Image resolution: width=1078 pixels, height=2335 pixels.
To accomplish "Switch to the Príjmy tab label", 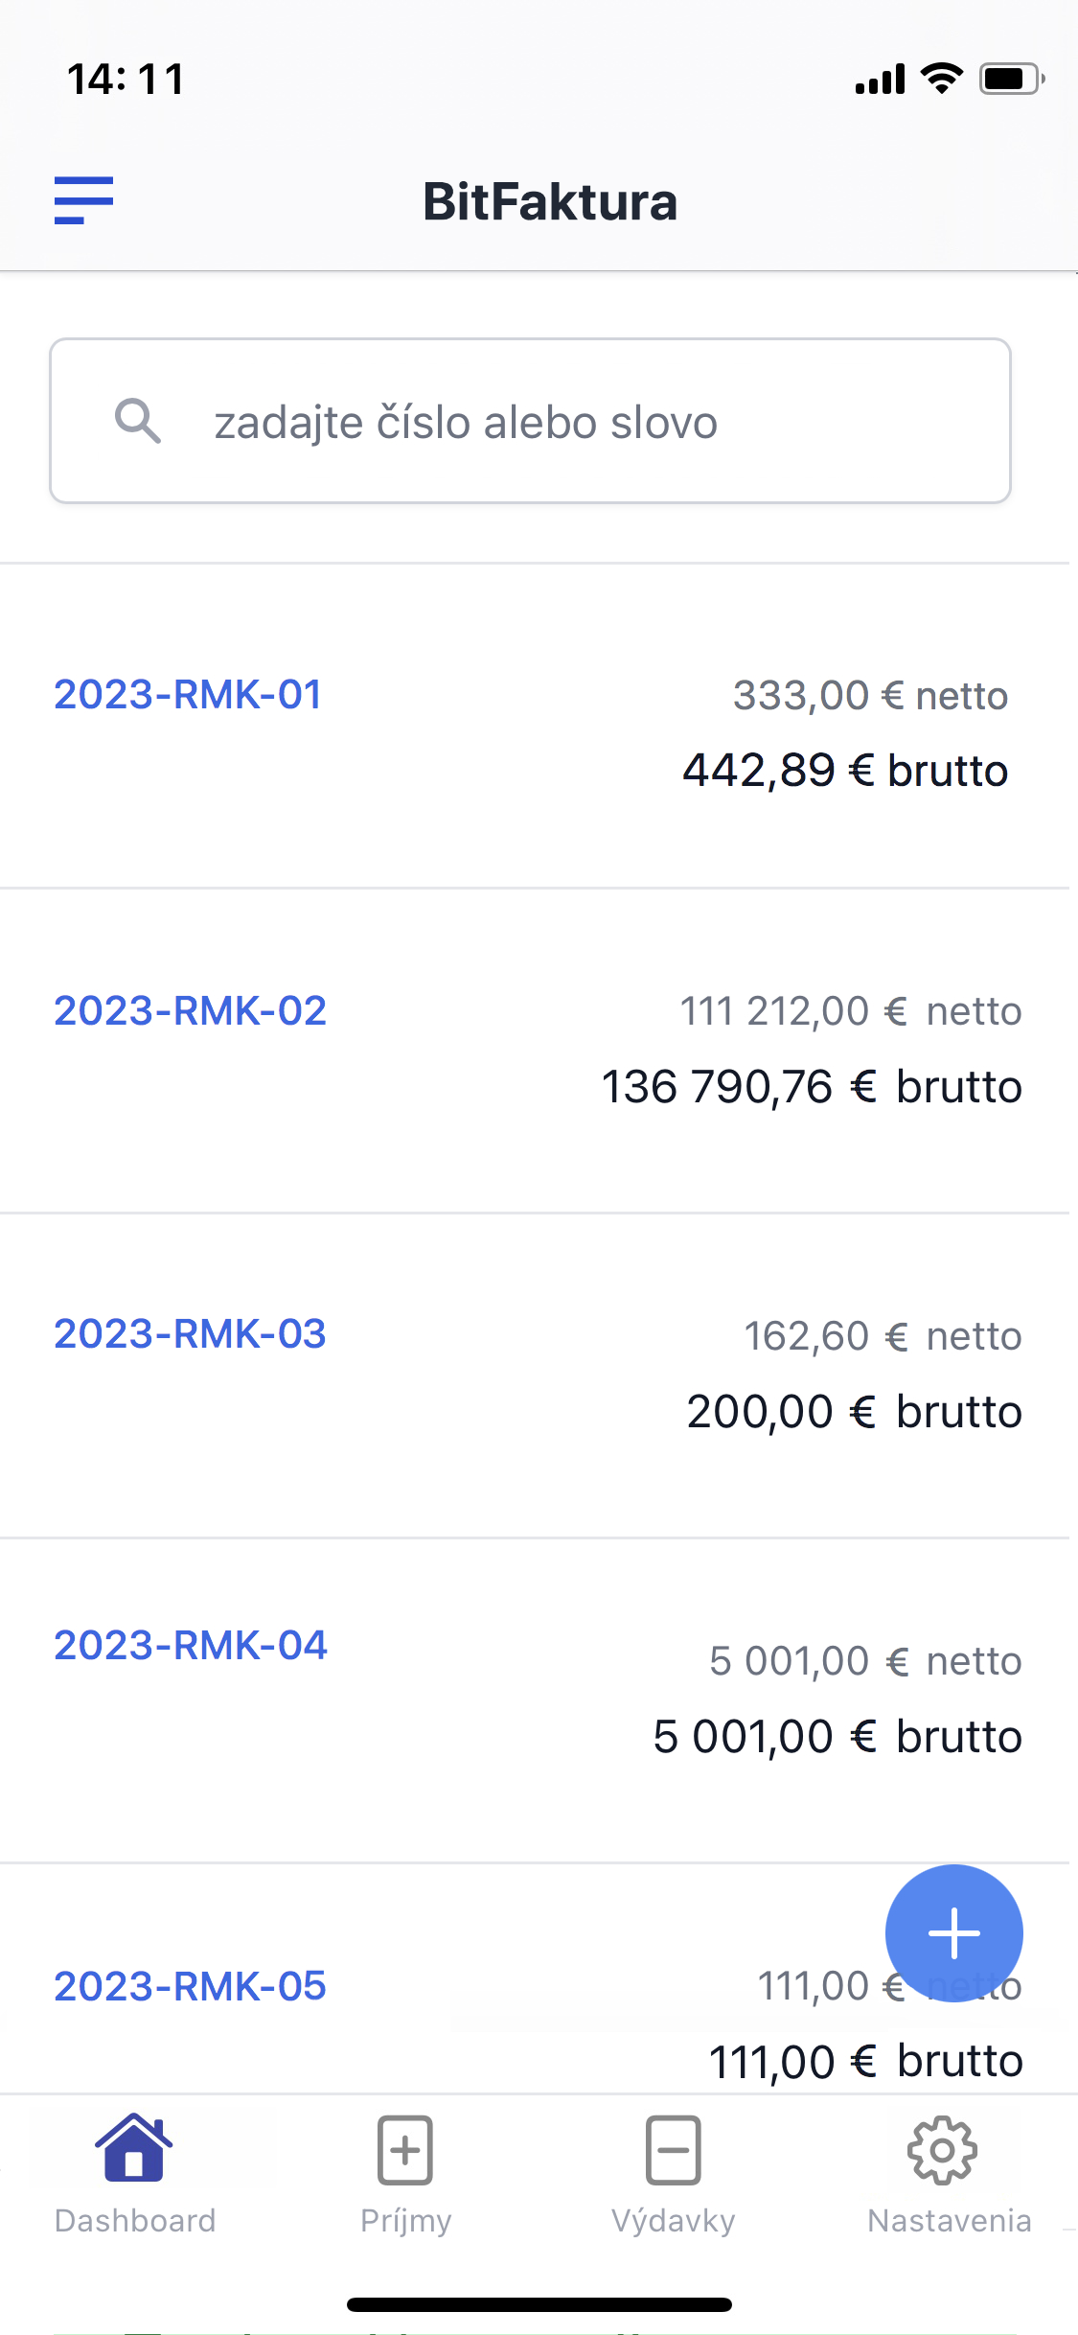I will pyautogui.click(x=406, y=2221).
